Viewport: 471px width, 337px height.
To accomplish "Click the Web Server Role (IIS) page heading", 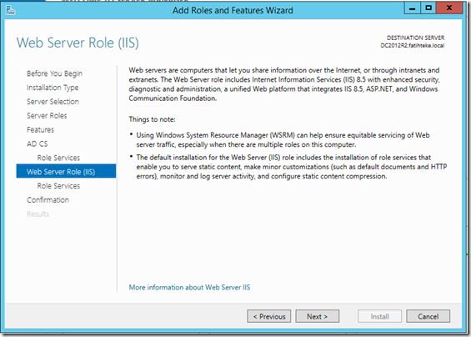I will (78, 43).
